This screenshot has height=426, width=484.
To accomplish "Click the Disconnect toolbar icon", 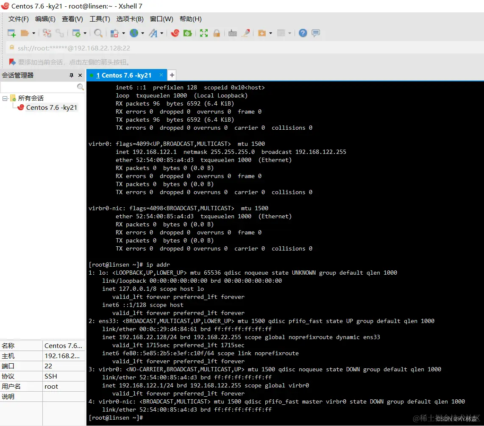I will (x=47, y=33).
